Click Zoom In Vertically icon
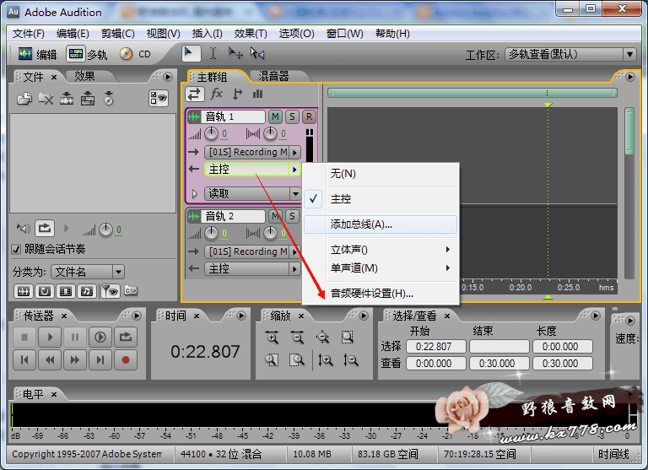 pos(325,360)
